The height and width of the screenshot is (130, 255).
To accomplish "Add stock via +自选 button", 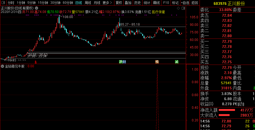I will point(185,3).
